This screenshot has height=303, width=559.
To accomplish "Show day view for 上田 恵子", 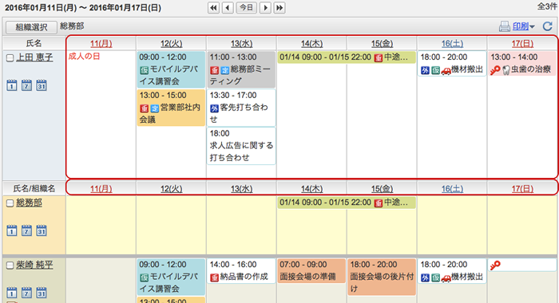I will click(12, 85).
